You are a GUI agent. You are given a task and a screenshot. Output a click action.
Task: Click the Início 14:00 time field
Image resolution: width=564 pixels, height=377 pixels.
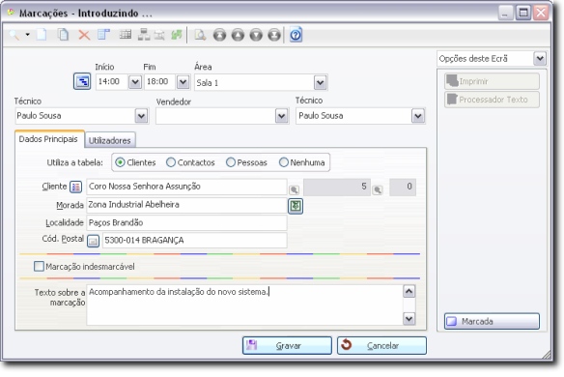tap(112, 82)
